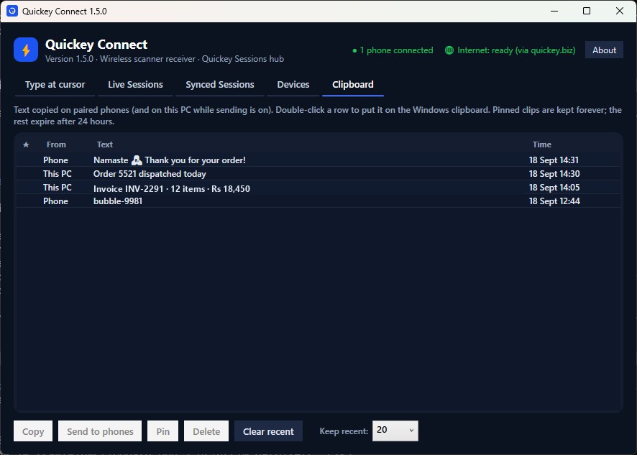Switch to the Live Sessions tab
The width and height of the screenshot is (637, 455).
coord(135,85)
